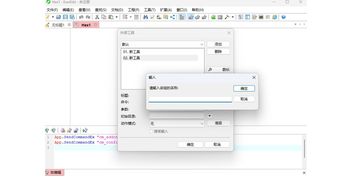Select the Cut icon in the toolbar

coord(97,17)
